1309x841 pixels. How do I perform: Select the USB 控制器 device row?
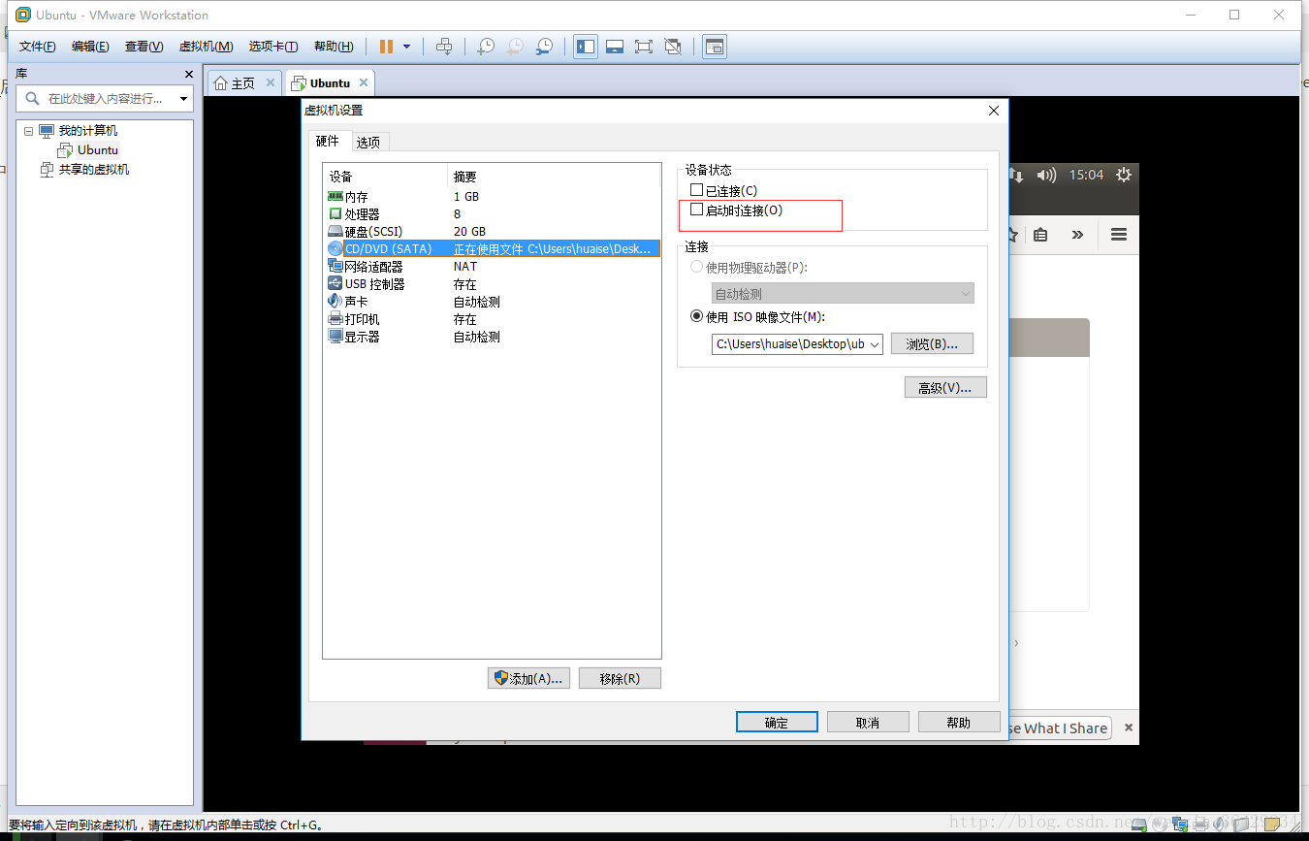point(492,284)
